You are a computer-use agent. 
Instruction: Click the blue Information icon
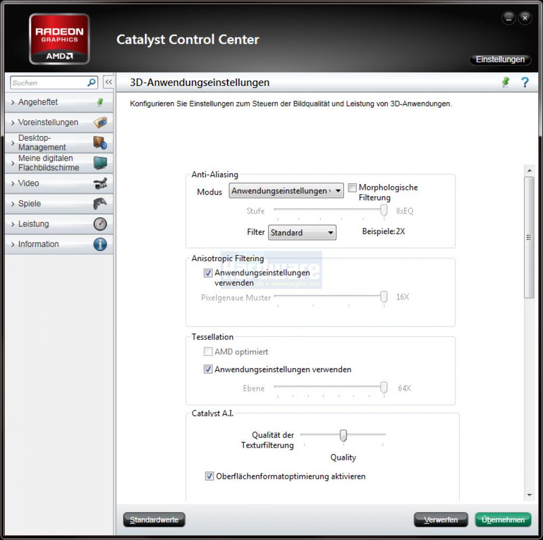[x=100, y=244]
